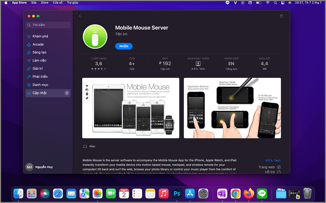The width and height of the screenshot is (326, 203).
Task: Click the Tìm kiếm search field
Action: (x=48, y=25)
